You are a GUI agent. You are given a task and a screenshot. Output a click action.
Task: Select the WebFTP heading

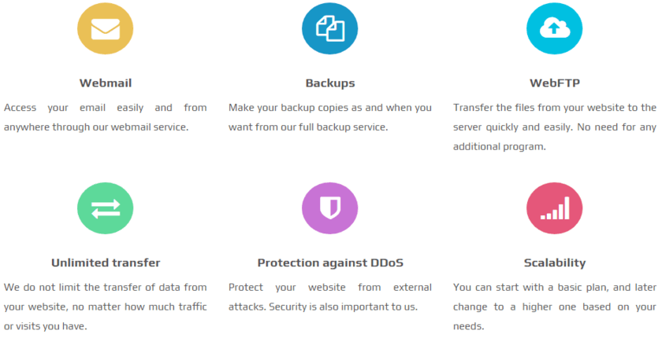(555, 83)
